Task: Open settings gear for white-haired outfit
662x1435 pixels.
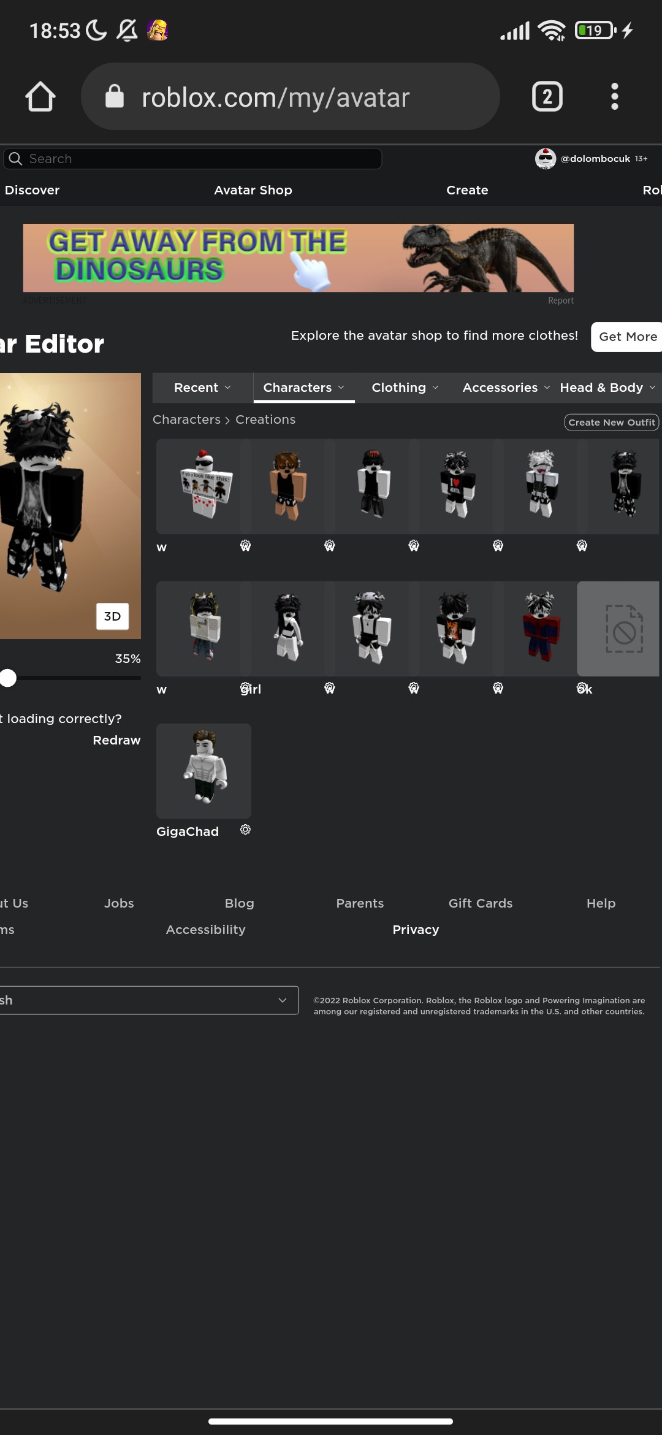Action: click(x=582, y=546)
